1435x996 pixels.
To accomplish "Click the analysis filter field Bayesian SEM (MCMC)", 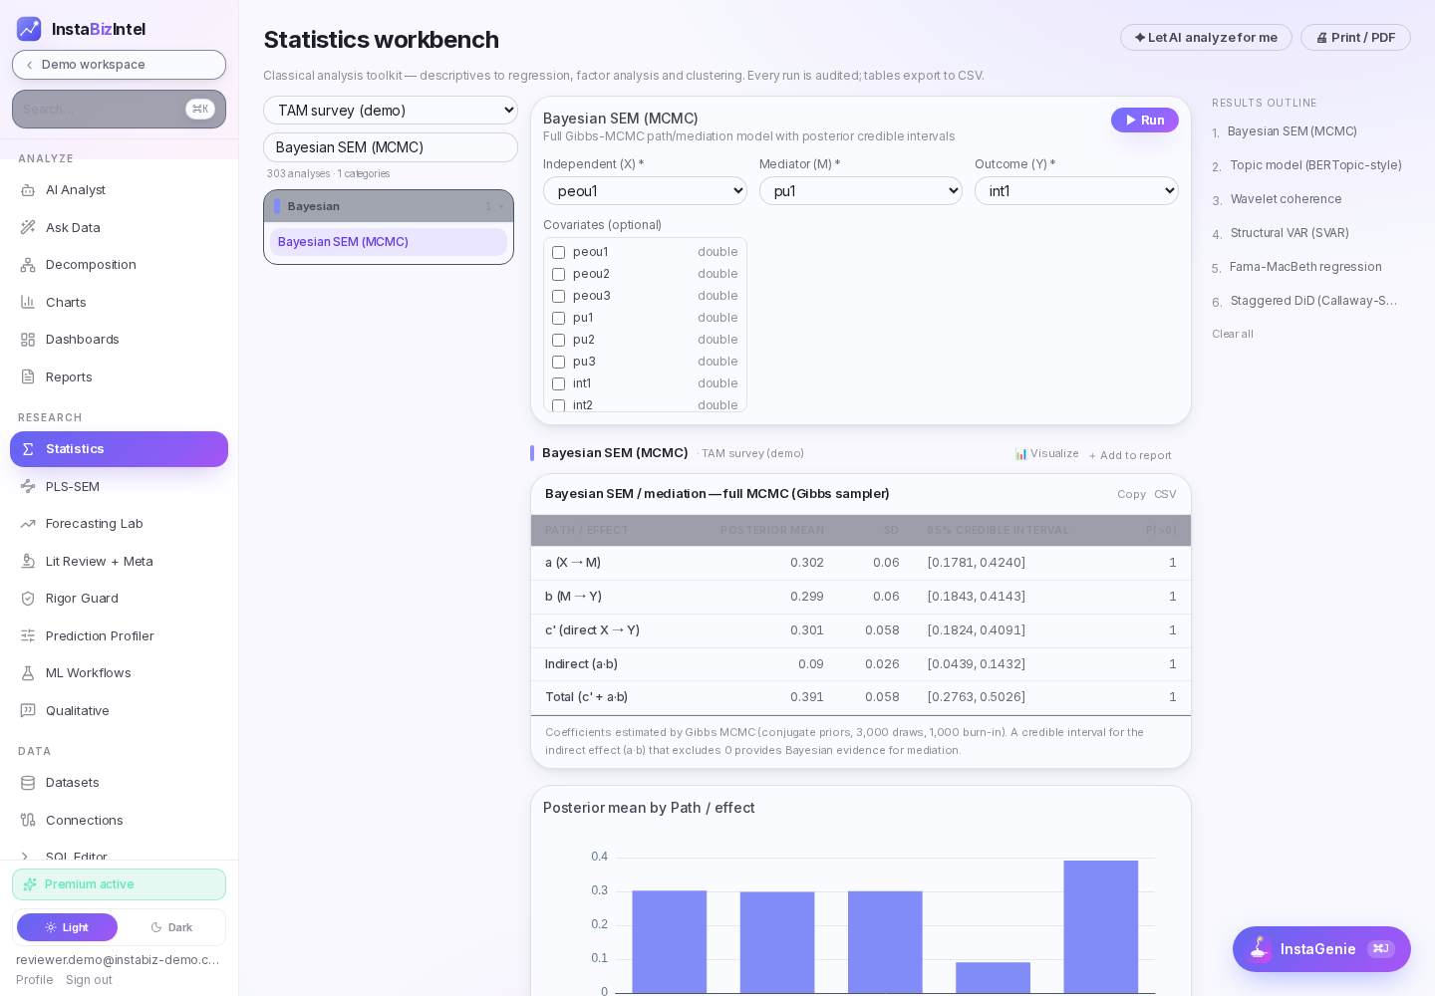I will point(391,147).
